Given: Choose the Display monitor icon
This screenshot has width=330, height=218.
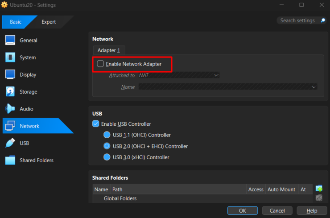Looking at the screenshot, I should (10, 74).
